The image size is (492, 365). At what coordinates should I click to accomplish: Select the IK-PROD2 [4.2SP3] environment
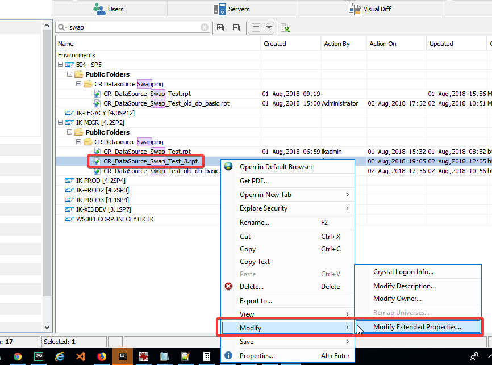tap(102, 190)
